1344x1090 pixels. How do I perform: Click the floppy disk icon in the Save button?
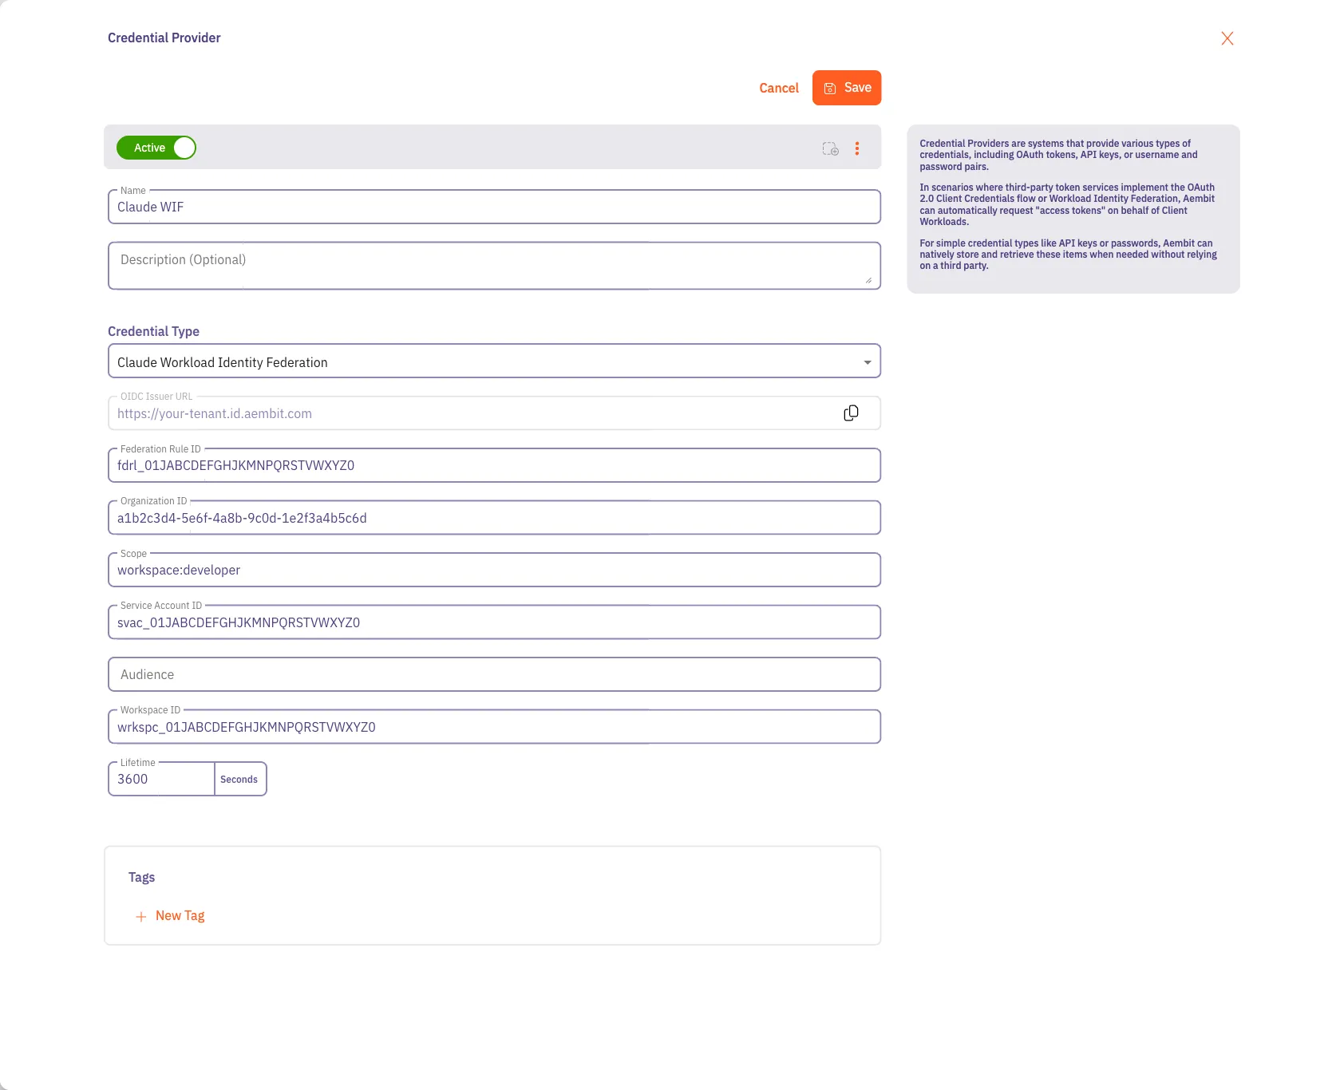[x=830, y=89]
